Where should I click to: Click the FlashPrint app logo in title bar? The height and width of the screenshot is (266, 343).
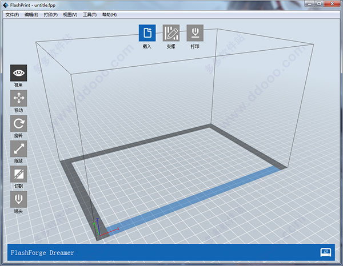tap(6, 5)
